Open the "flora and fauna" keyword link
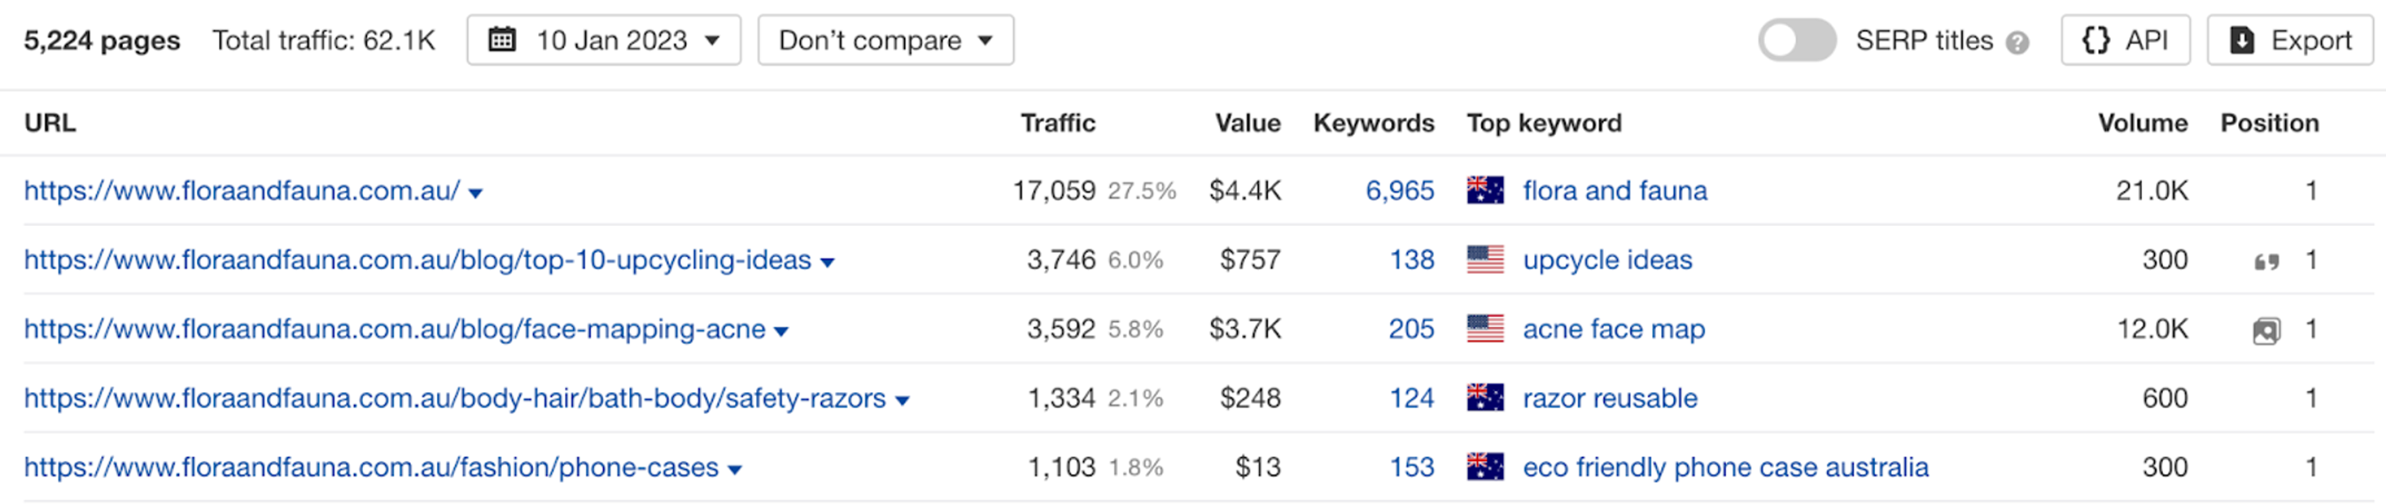The width and height of the screenshot is (2386, 504). (1616, 191)
